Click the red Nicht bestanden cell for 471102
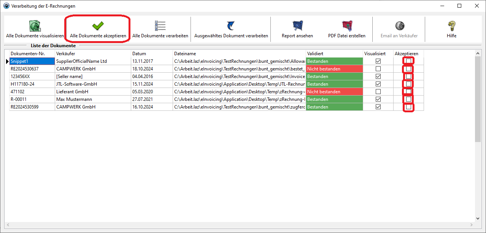The height and width of the screenshot is (233, 486). tap(334, 92)
